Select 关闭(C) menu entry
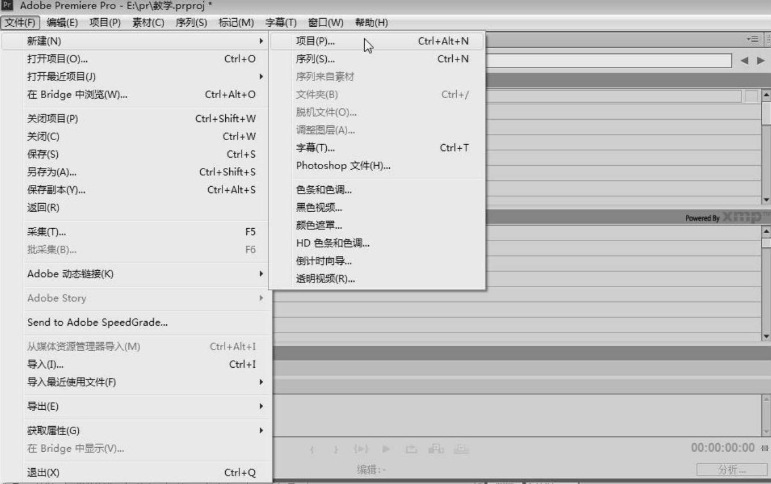The width and height of the screenshot is (771, 484). coord(136,137)
